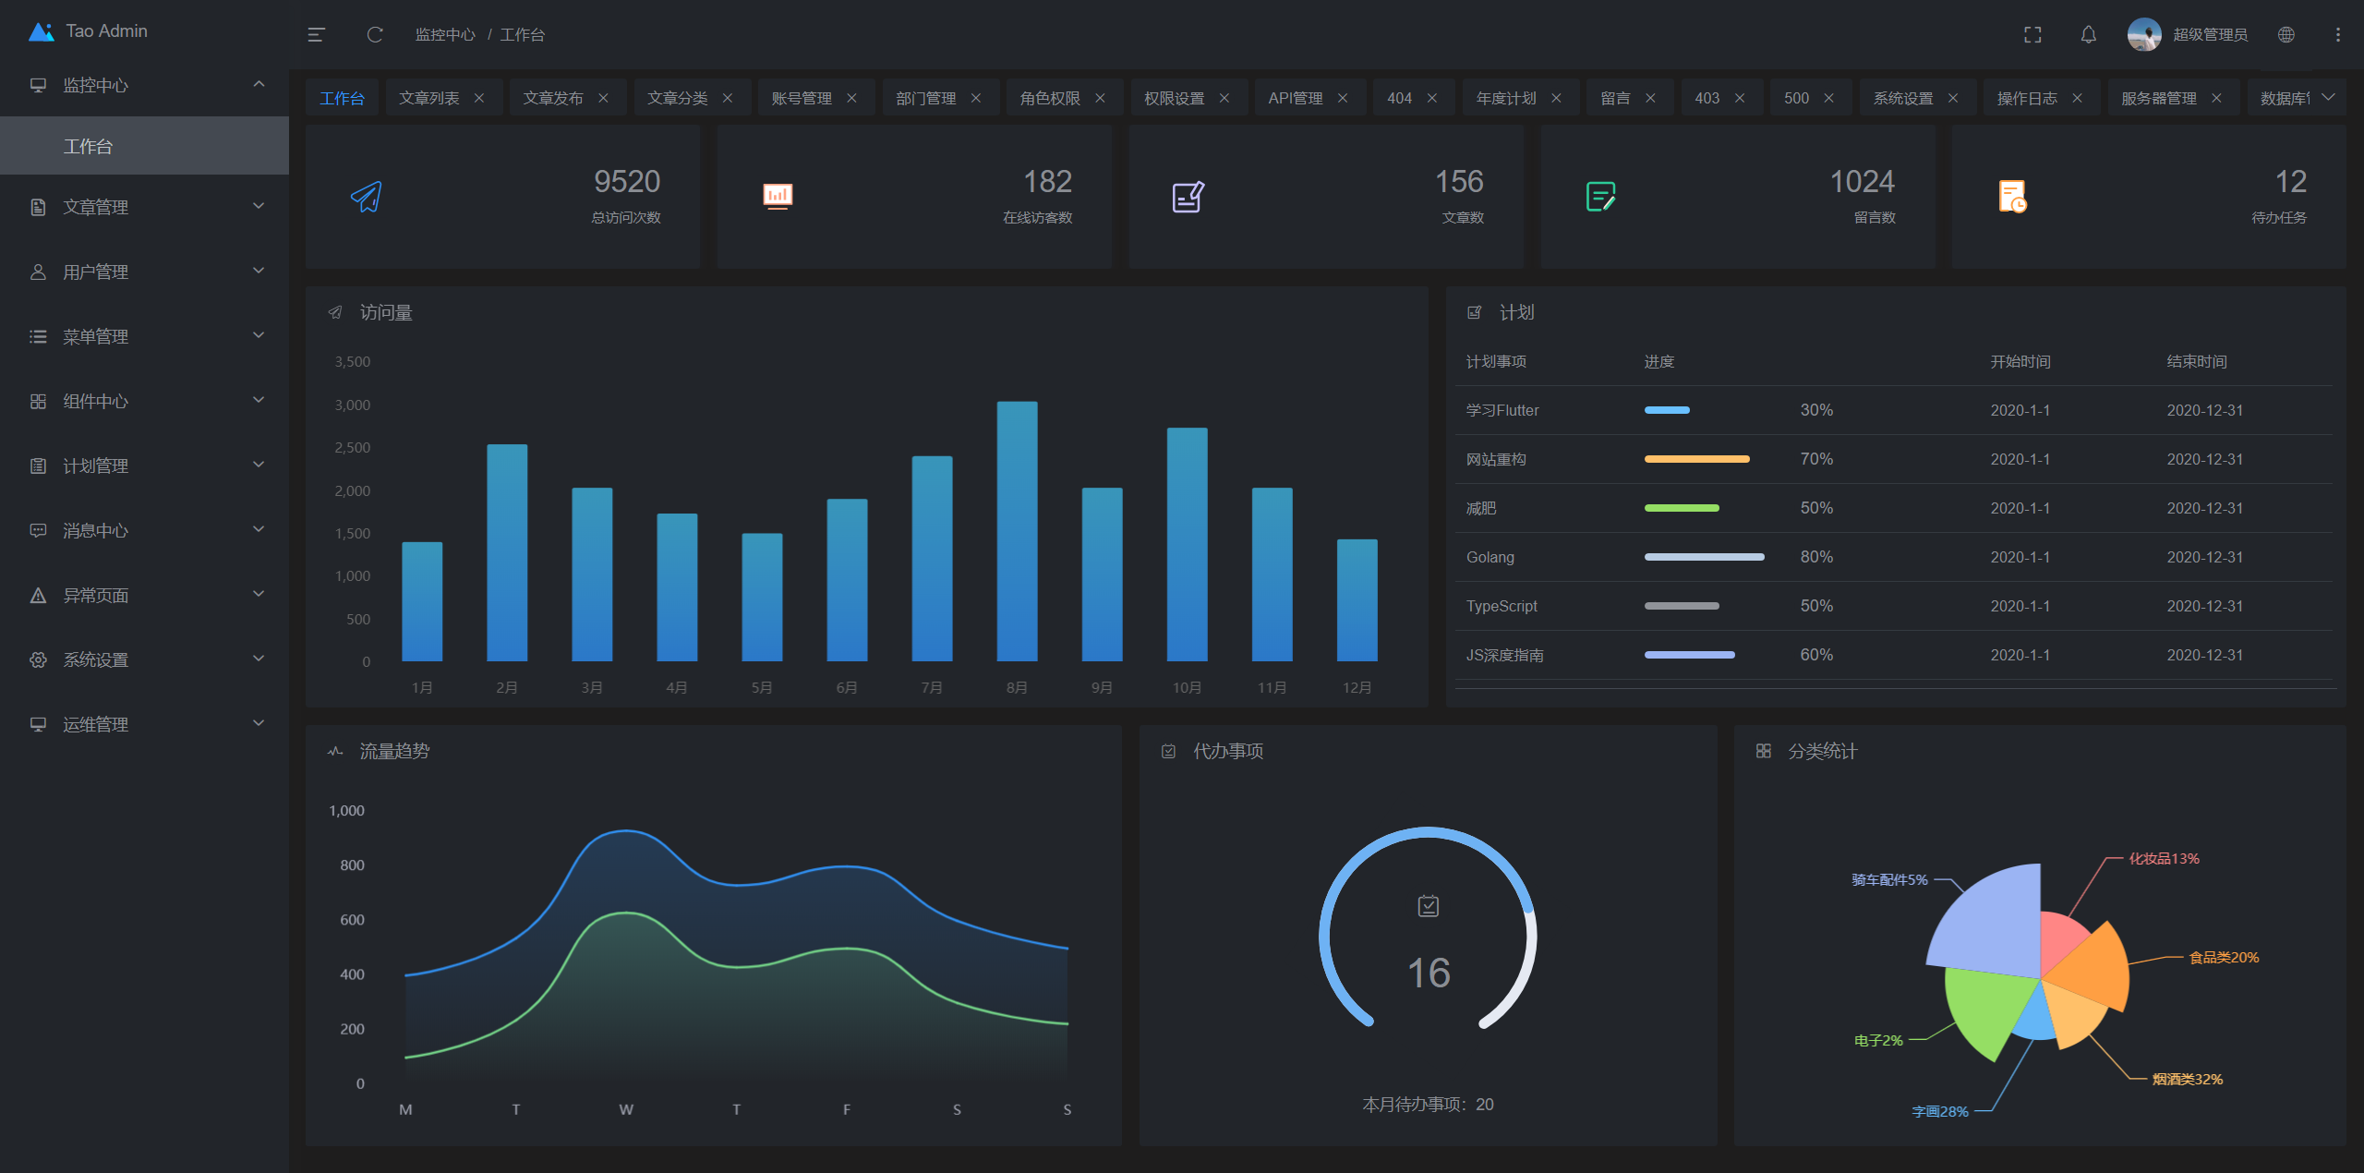Click the 网站重构 orange progress bar
The image size is (2364, 1173).
point(1696,459)
